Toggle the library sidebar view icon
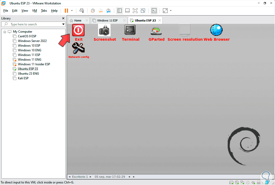275x185 pixels. (120, 11)
